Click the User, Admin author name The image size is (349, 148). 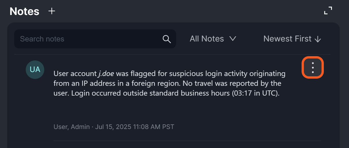click(71, 127)
